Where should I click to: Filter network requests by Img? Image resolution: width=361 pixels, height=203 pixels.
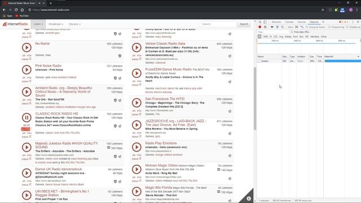pyautogui.click(x=281, y=37)
